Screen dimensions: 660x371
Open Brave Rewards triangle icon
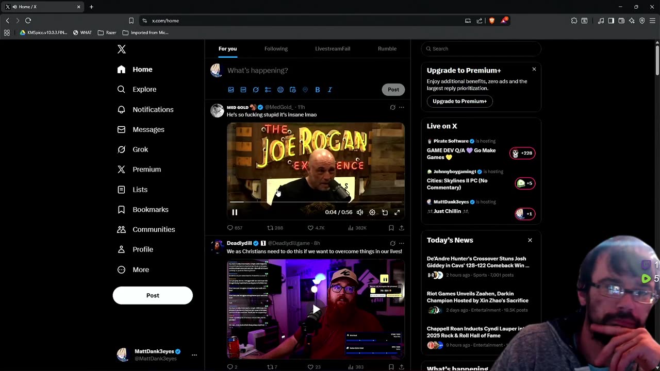pos(504,21)
